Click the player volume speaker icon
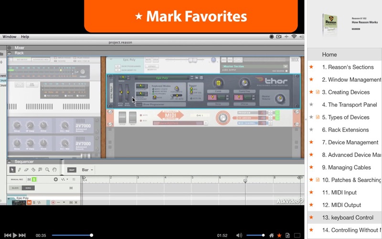Screen dimensions: 382x239 coord(239,235)
